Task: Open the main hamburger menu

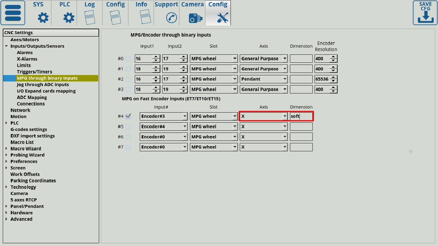Action: 13,13
